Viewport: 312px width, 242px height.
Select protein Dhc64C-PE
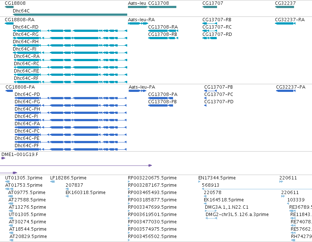coord(27,138)
